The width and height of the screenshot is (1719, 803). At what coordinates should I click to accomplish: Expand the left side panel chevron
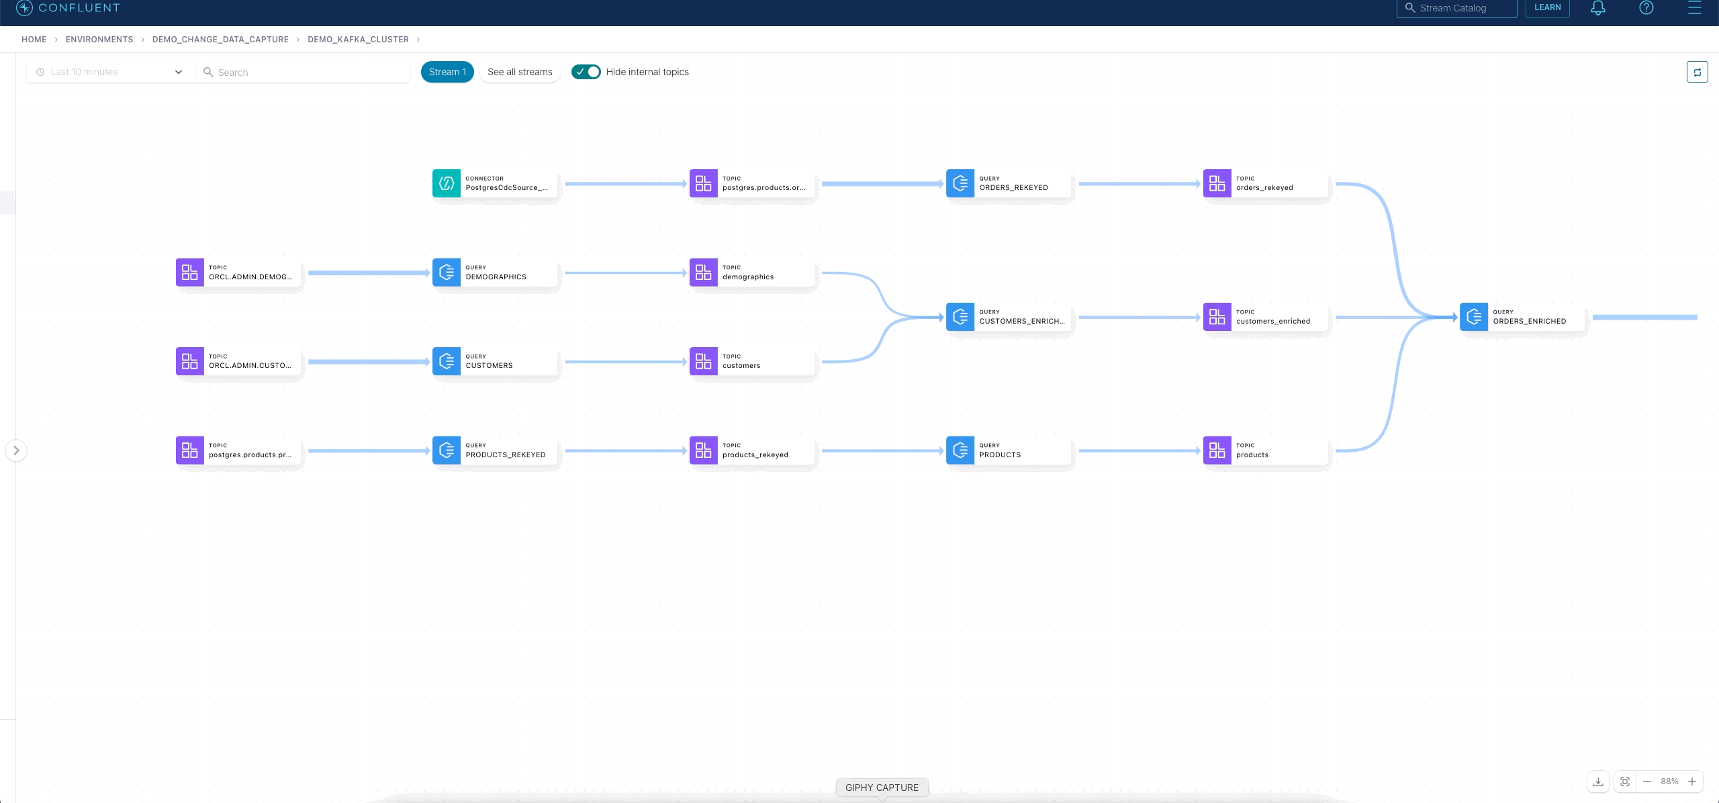point(16,451)
